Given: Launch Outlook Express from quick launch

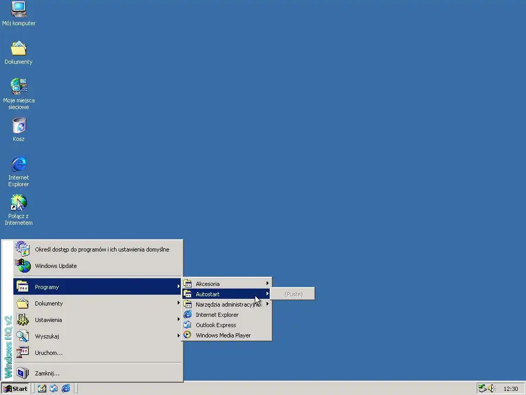Looking at the screenshot, I should (53, 388).
